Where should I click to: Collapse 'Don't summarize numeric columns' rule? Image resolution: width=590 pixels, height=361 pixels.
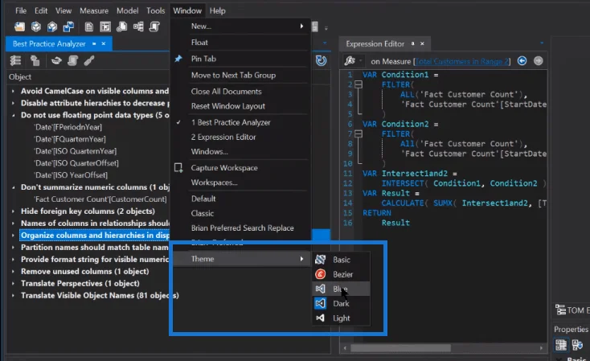(x=13, y=187)
